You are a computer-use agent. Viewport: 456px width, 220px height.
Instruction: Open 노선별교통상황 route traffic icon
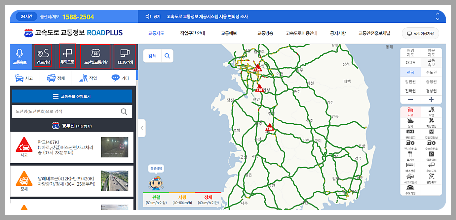(x=96, y=56)
